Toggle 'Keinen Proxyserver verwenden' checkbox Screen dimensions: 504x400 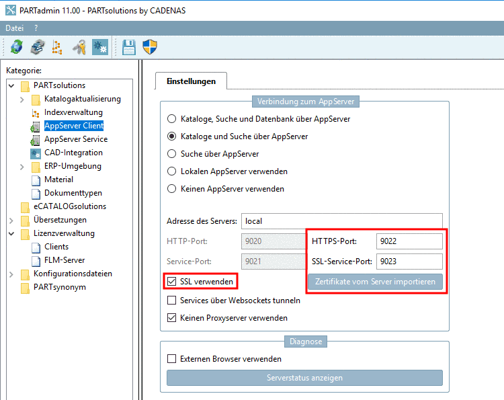click(171, 318)
